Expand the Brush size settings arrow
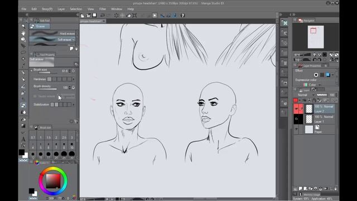 (32, 70)
